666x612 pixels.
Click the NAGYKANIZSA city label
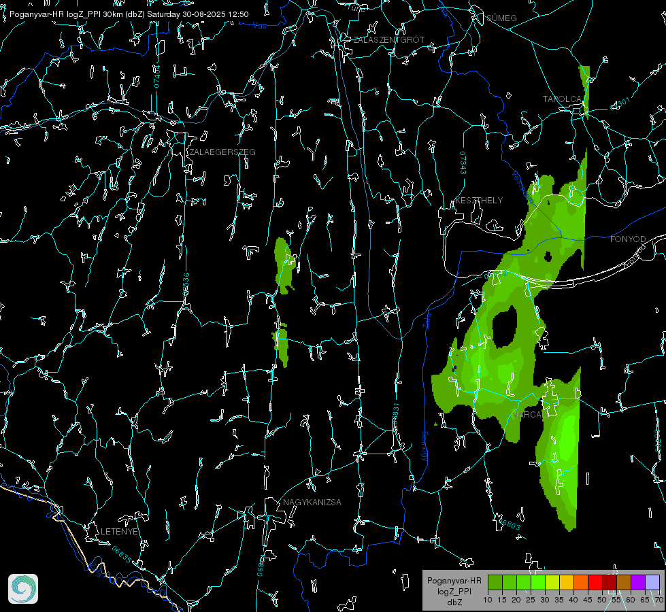point(312,503)
